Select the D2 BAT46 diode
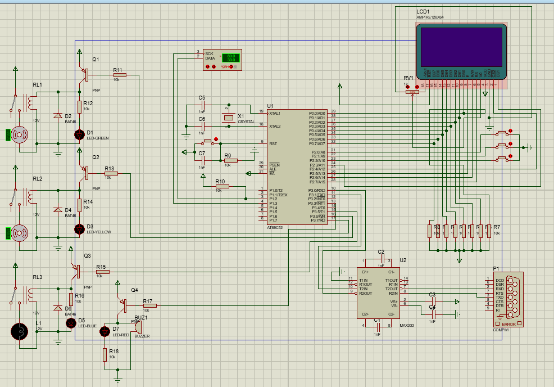The width and height of the screenshot is (554, 387). click(58, 116)
